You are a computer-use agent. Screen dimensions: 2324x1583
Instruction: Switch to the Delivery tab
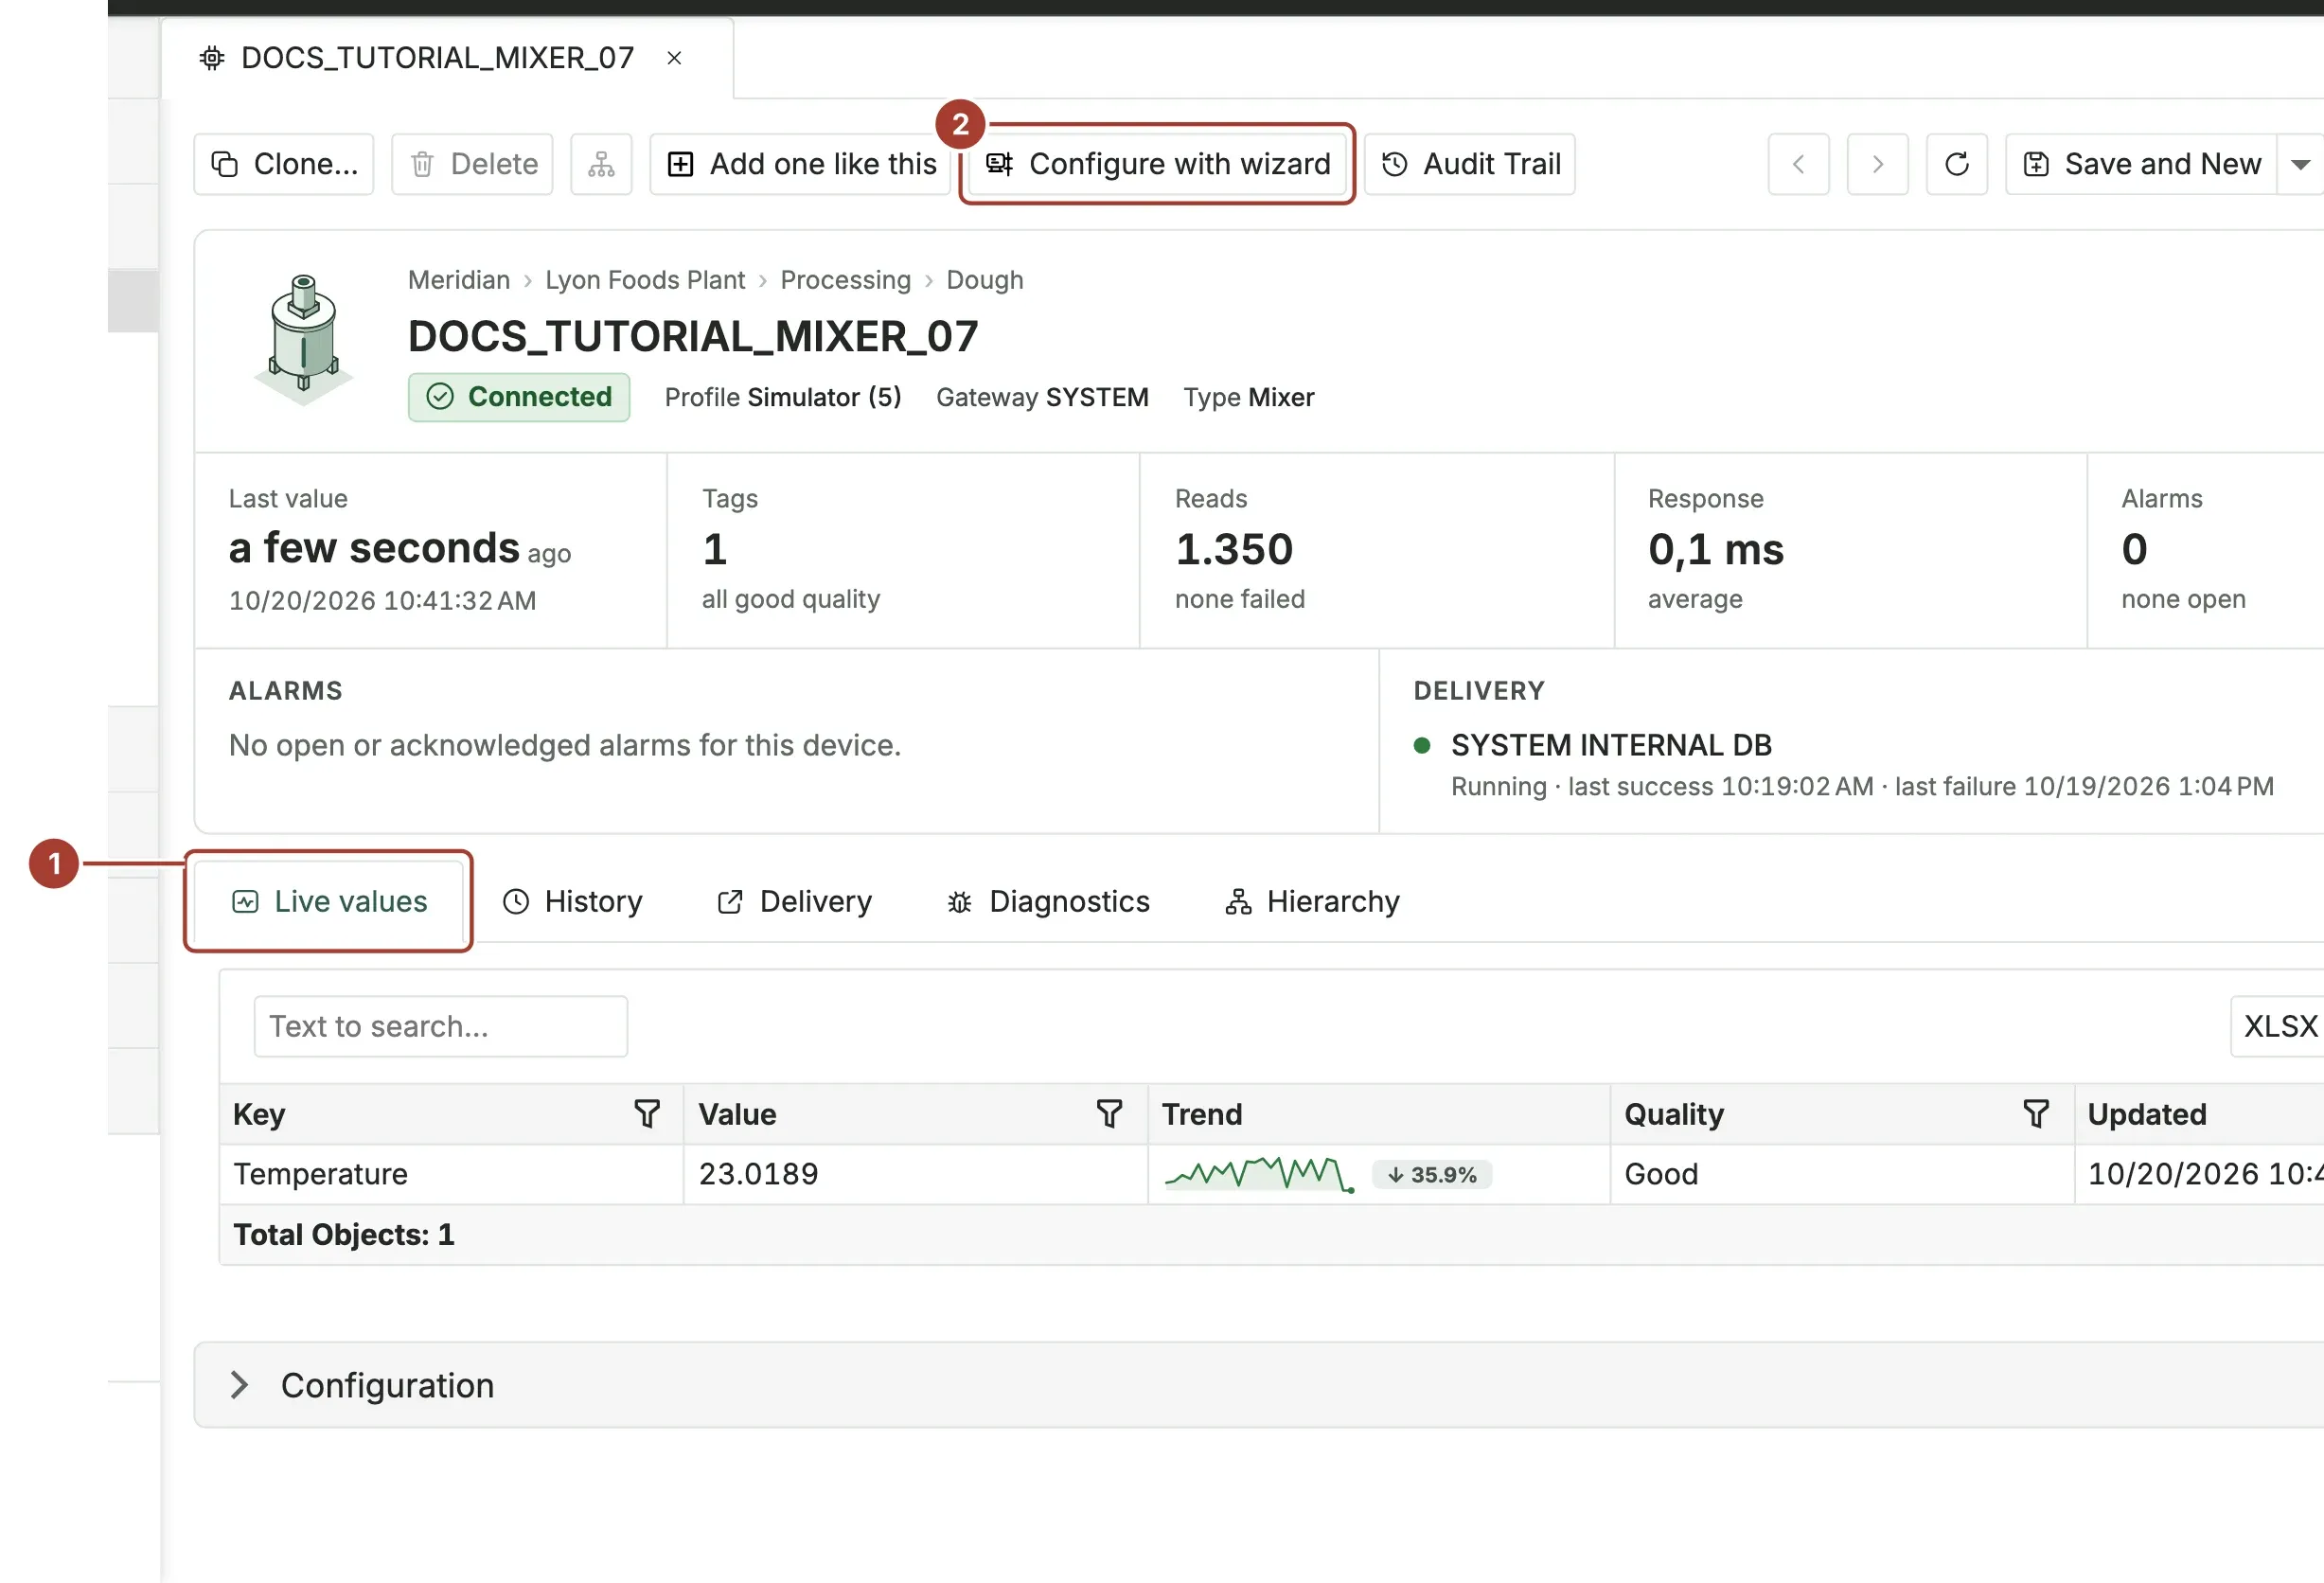(x=794, y=901)
